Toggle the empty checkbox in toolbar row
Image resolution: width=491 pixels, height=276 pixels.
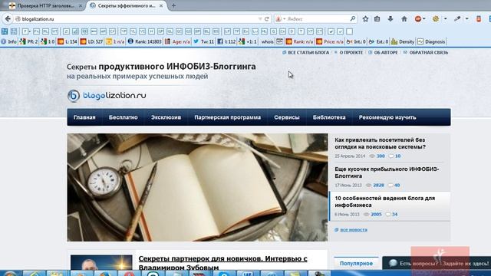click(x=350, y=31)
